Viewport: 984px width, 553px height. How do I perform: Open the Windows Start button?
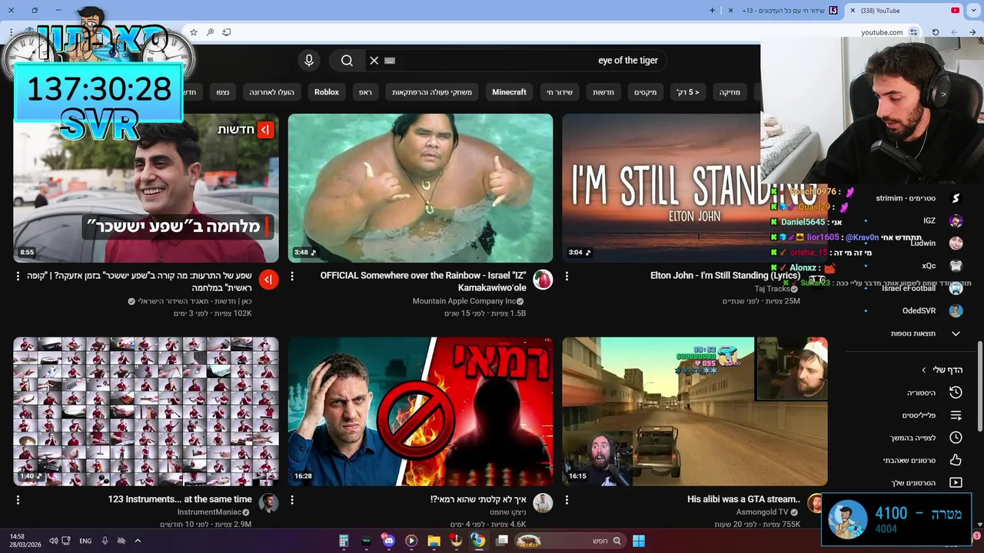point(639,541)
